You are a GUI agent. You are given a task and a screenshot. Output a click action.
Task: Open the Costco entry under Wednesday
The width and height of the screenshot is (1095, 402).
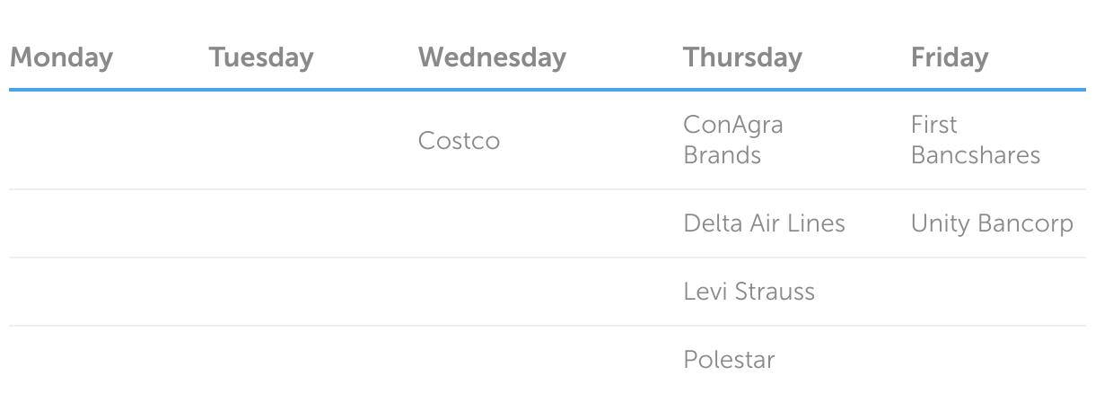click(x=459, y=141)
